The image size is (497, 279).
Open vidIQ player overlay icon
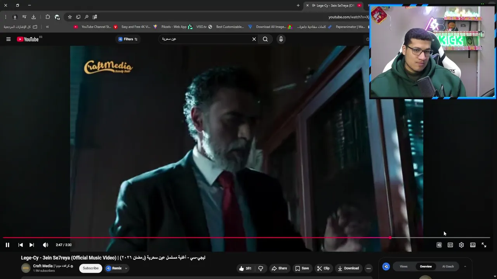(x=439, y=245)
